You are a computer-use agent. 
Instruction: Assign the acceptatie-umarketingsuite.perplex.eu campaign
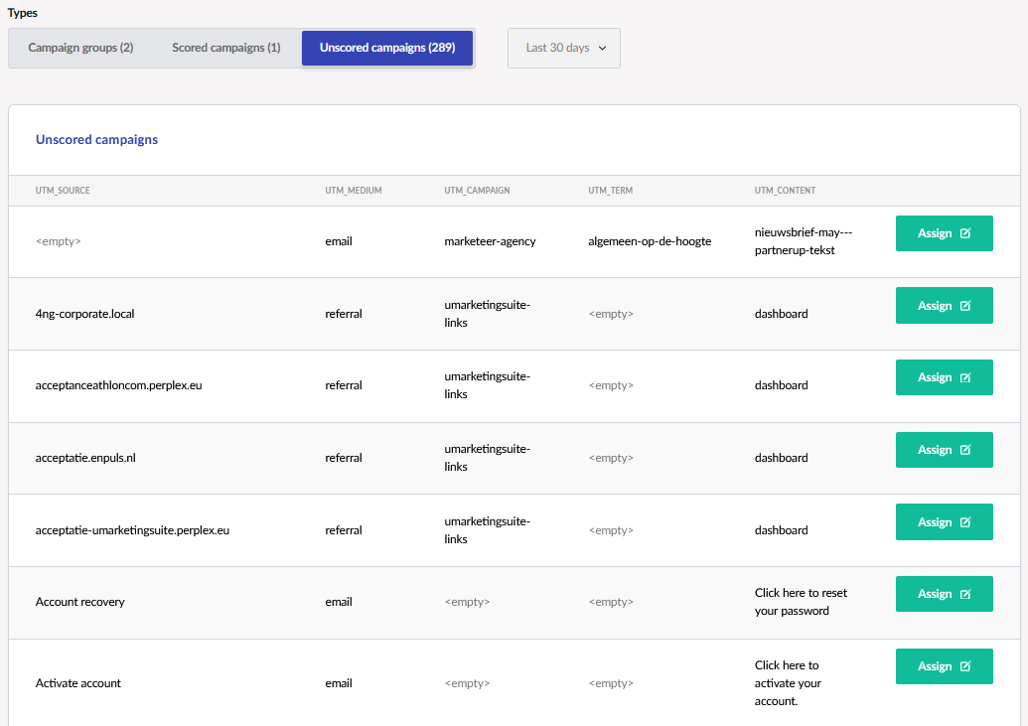(x=945, y=522)
